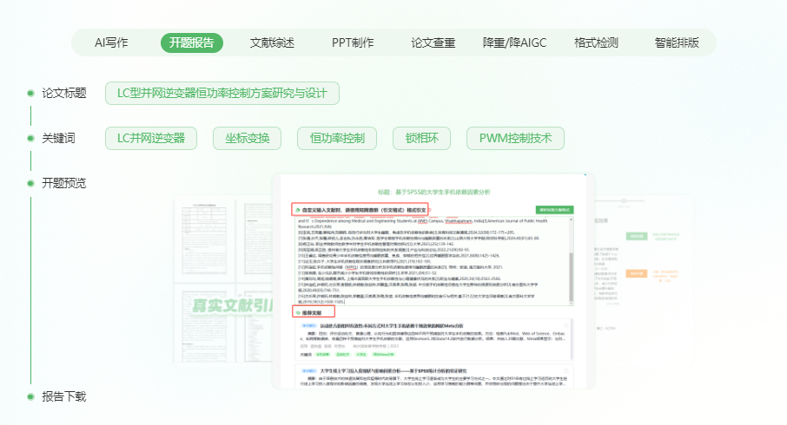The height and width of the screenshot is (425, 787).
Task: Select the PPT制作 tab
Action: tap(353, 42)
